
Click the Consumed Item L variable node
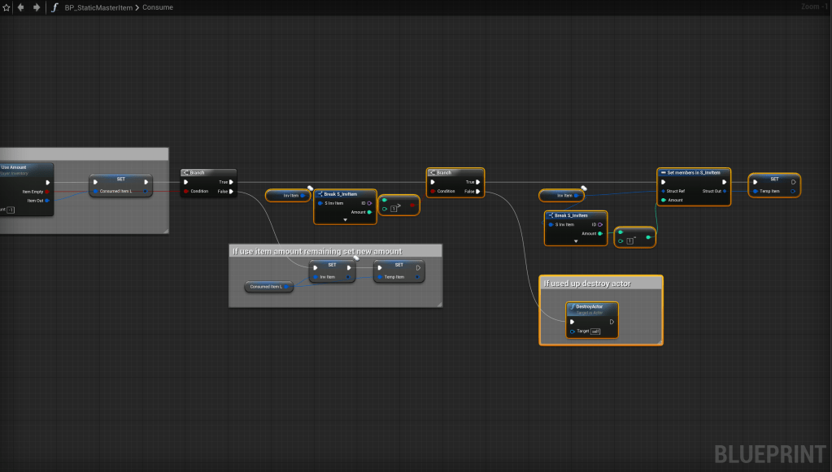click(270, 287)
